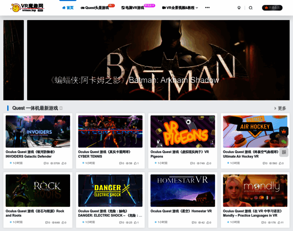Click the Batman Arkham Shadow banner slide
Image resolution: width=293 pixels, height=231 pixels.
(x=158, y=60)
